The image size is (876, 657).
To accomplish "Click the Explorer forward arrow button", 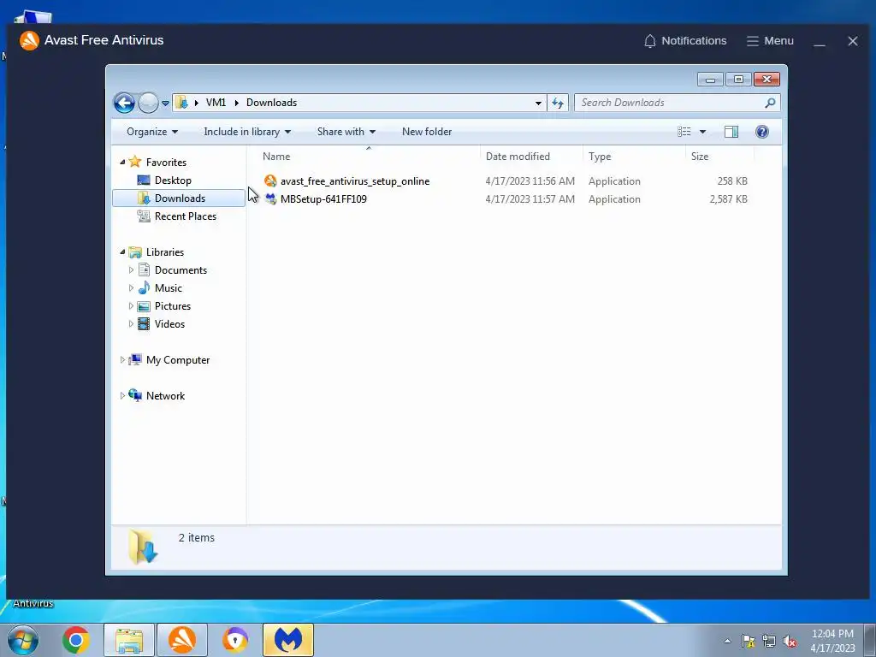I will 148,103.
